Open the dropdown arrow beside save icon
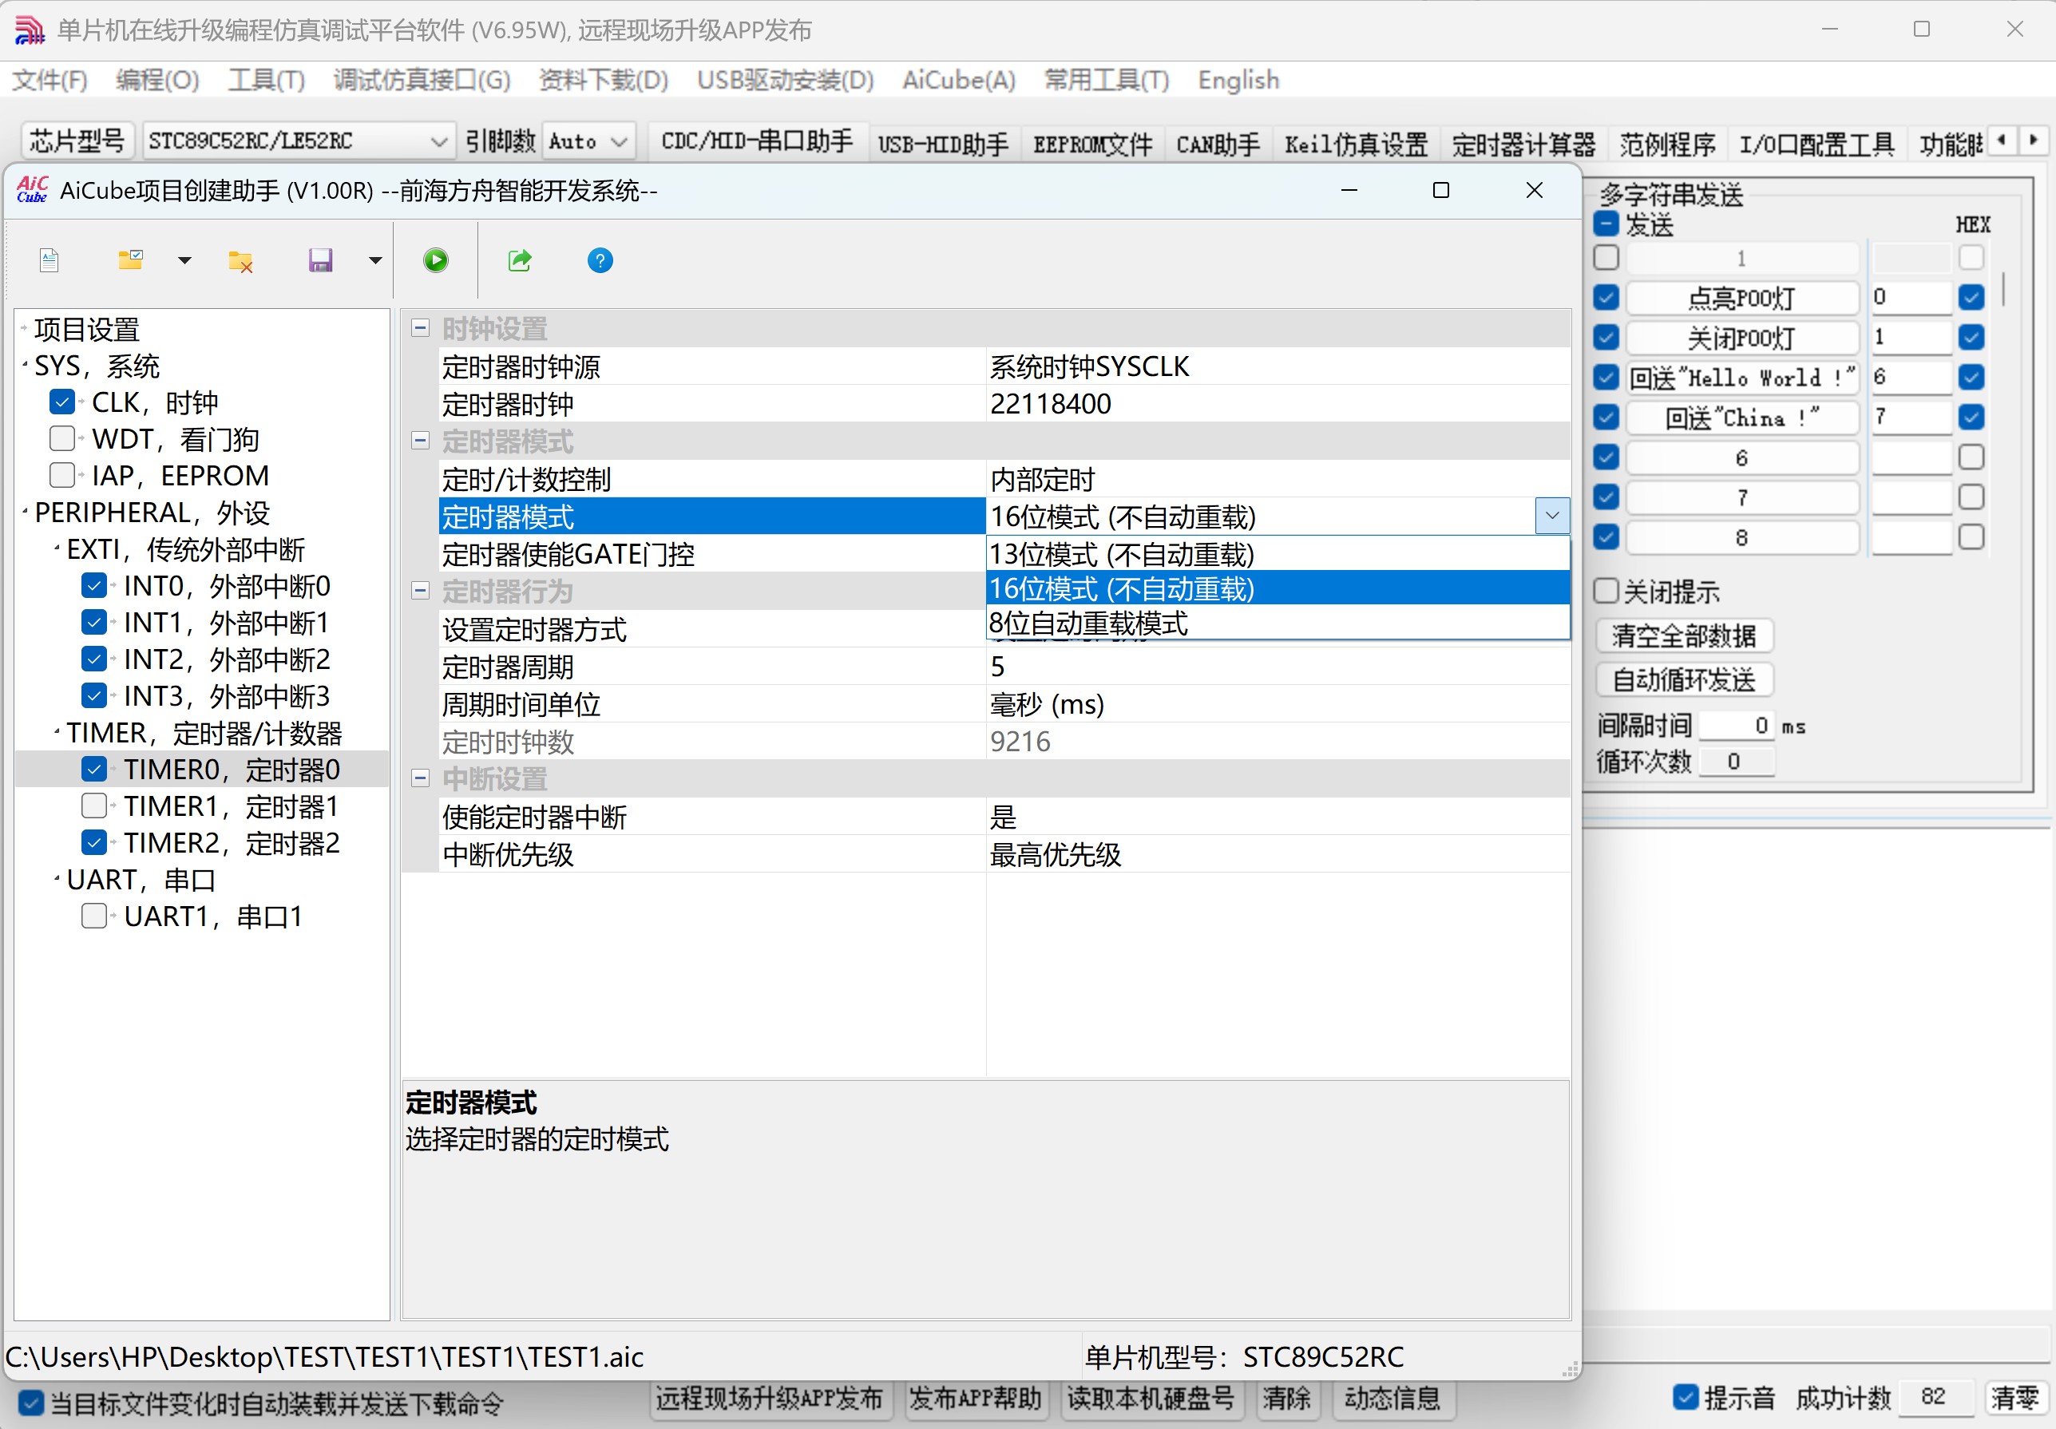 375,260
